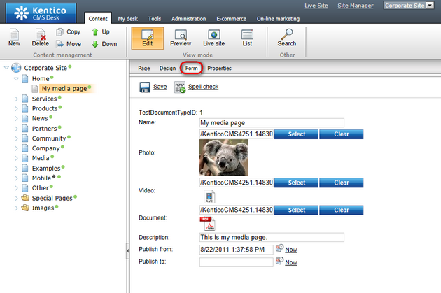Click Select button for Document
This screenshot has width=441, height=293.
296,210
